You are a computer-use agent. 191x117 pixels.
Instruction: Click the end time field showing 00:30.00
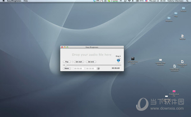[x=91, y=69]
